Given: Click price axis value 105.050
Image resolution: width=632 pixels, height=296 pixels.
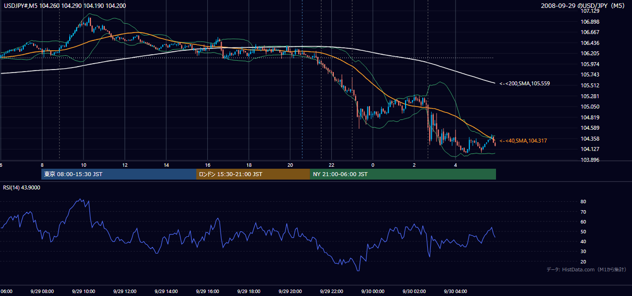Looking at the screenshot, I should tap(590, 107).
